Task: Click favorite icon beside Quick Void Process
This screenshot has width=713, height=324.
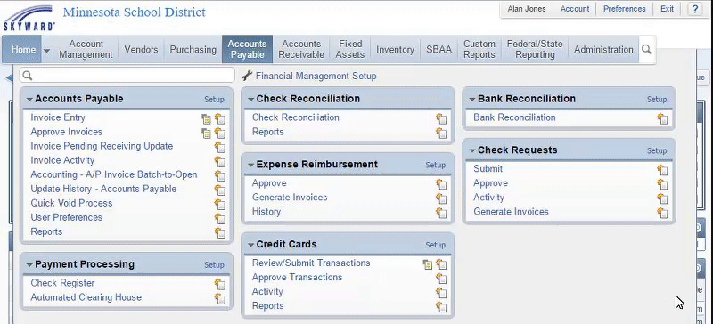Action: [x=220, y=205]
